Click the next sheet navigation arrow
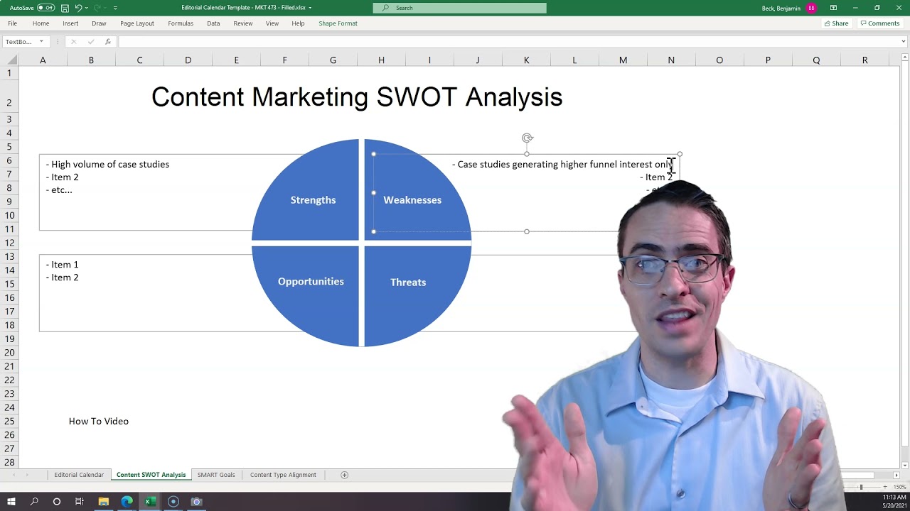910x511 pixels. [28, 475]
